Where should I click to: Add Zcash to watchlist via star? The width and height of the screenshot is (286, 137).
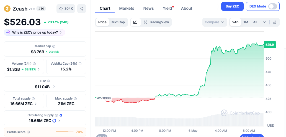click(66, 9)
